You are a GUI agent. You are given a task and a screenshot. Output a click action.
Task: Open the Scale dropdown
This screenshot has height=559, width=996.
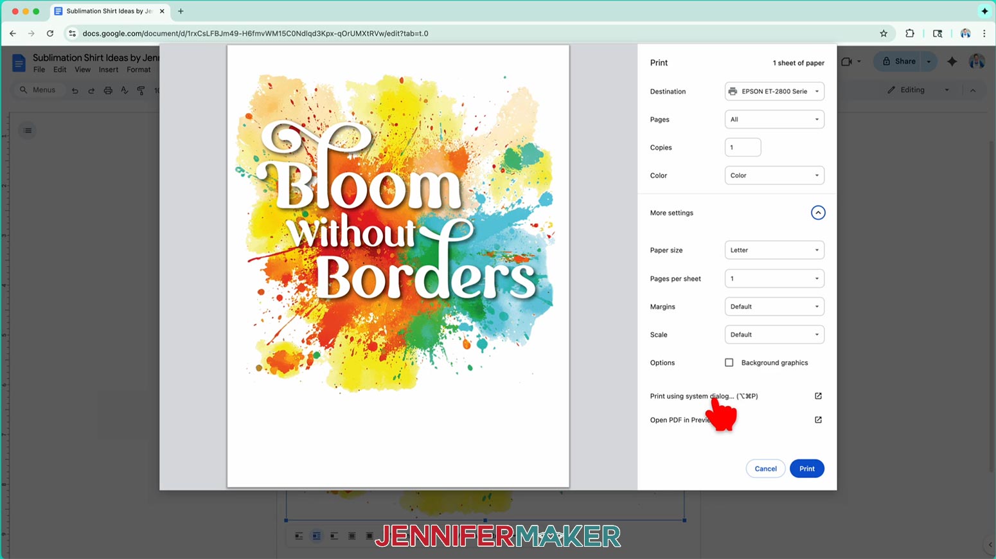774,335
